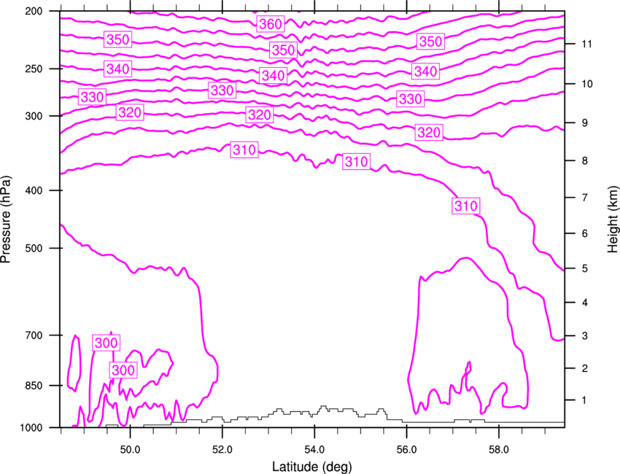Click the 400 pressure tick label
The height and width of the screenshot is (474, 620).
point(34,190)
